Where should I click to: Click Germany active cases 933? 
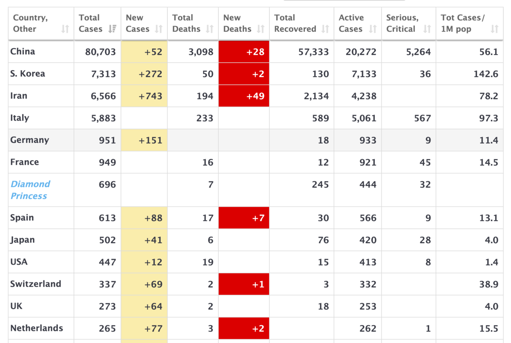368,141
